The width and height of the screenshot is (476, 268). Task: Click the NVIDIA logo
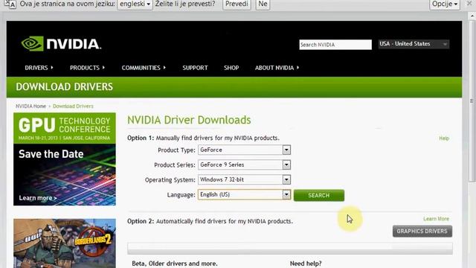[x=61, y=44]
